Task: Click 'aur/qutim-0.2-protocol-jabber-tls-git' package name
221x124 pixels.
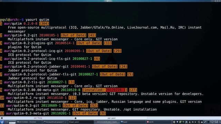Action: point(40,74)
